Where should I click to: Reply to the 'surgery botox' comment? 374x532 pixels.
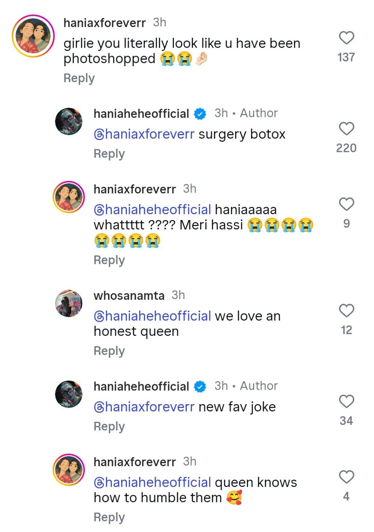pos(109,154)
